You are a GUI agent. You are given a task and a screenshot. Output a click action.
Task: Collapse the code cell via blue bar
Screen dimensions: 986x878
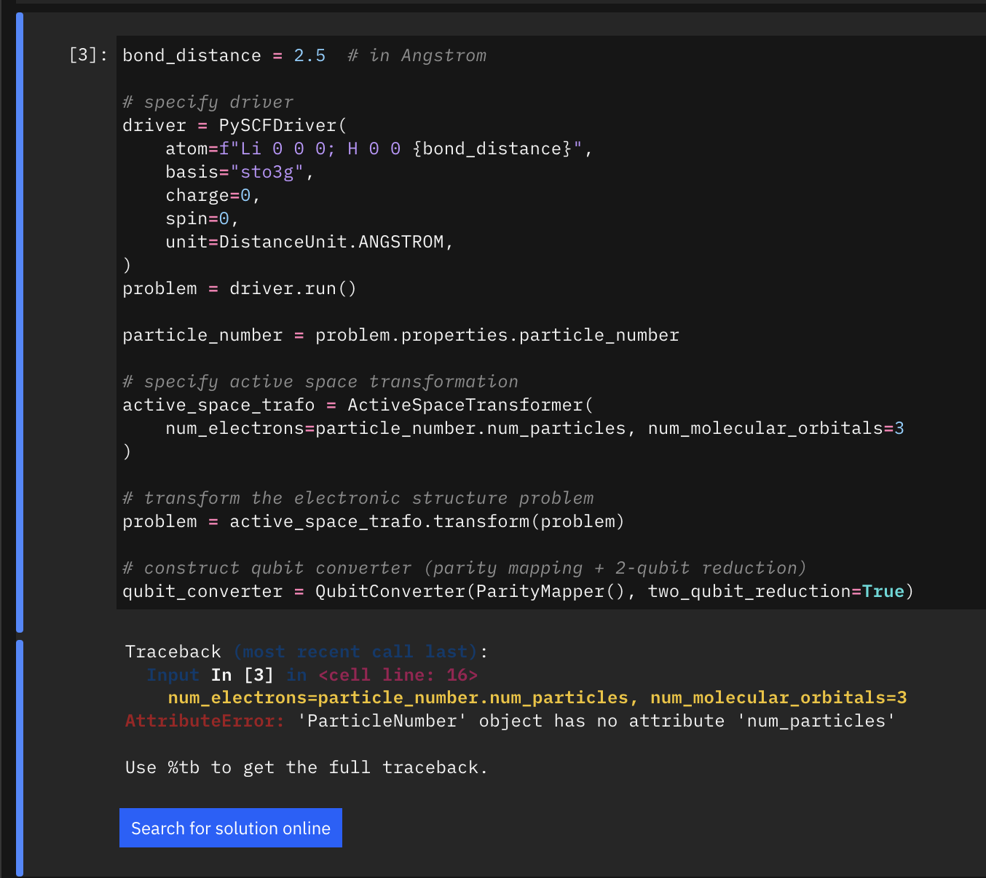pyautogui.click(x=20, y=322)
